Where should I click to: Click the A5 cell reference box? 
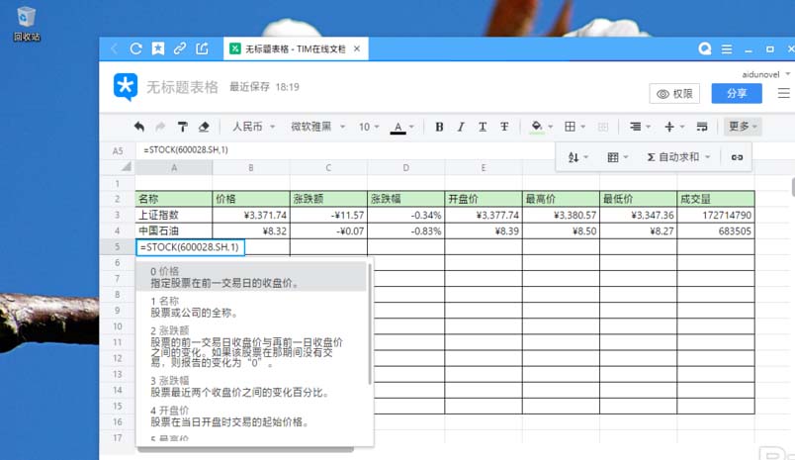[118, 150]
